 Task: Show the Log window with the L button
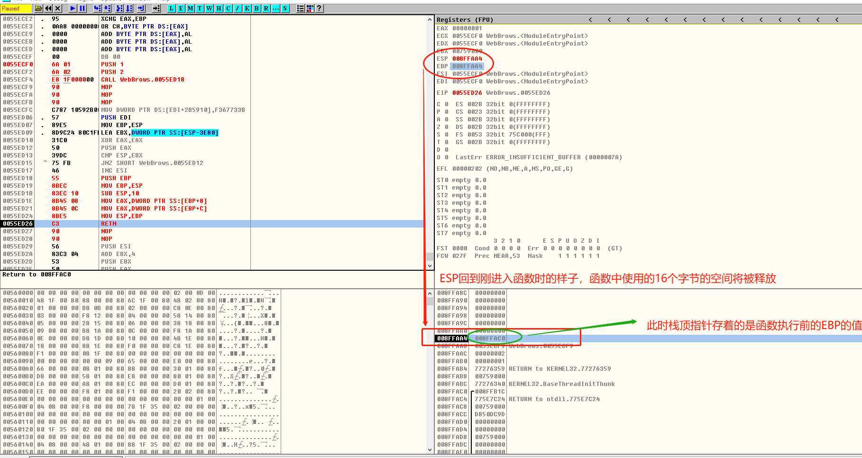(x=171, y=8)
